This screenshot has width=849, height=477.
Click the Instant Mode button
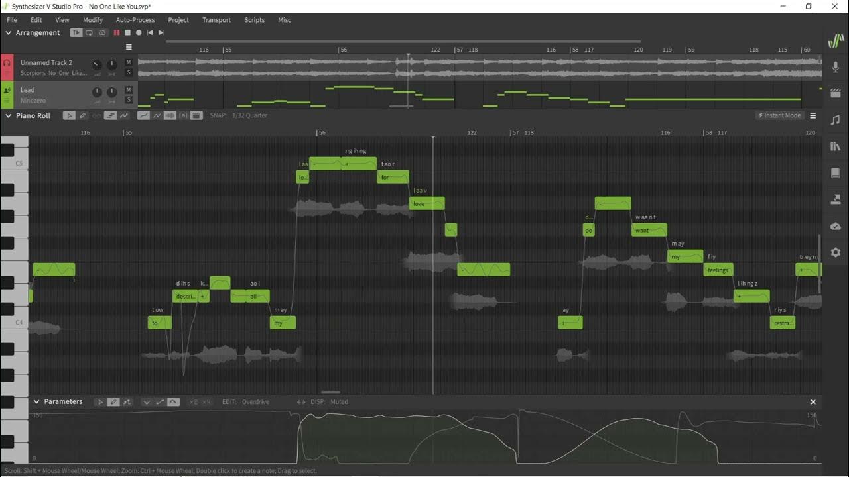[x=780, y=115]
